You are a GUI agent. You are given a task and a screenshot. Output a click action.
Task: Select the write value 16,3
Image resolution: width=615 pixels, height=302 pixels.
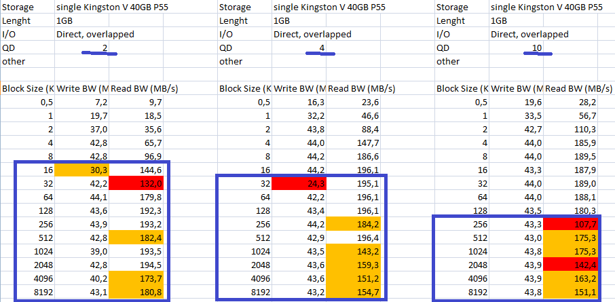pos(299,102)
